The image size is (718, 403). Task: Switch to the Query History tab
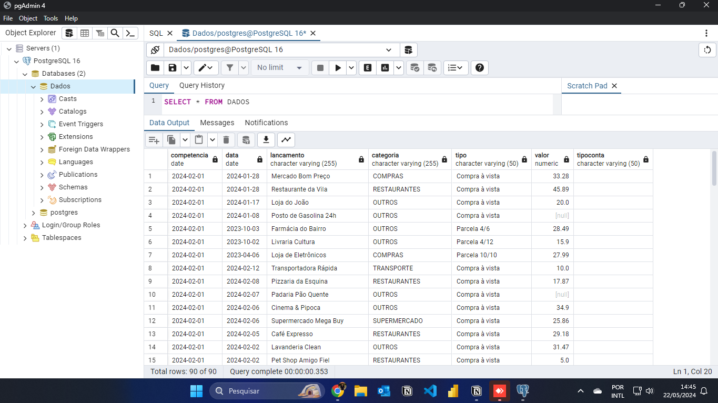pos(202,85)
